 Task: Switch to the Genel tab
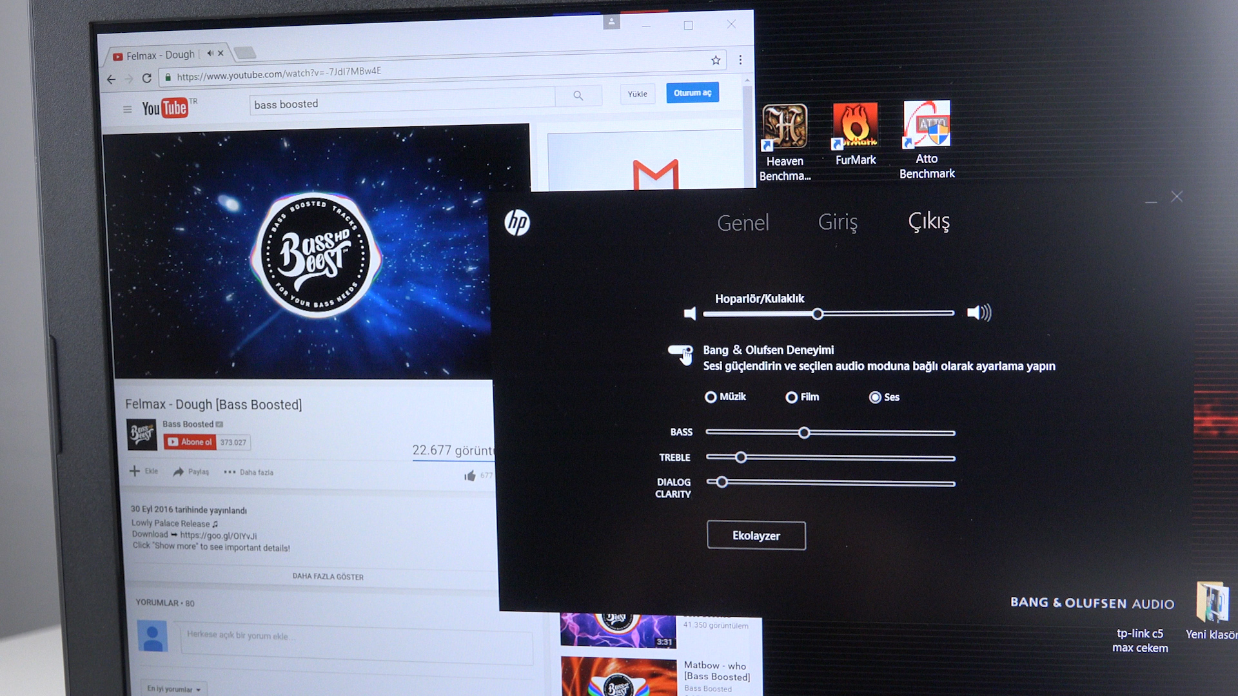(x=743, y=223)
